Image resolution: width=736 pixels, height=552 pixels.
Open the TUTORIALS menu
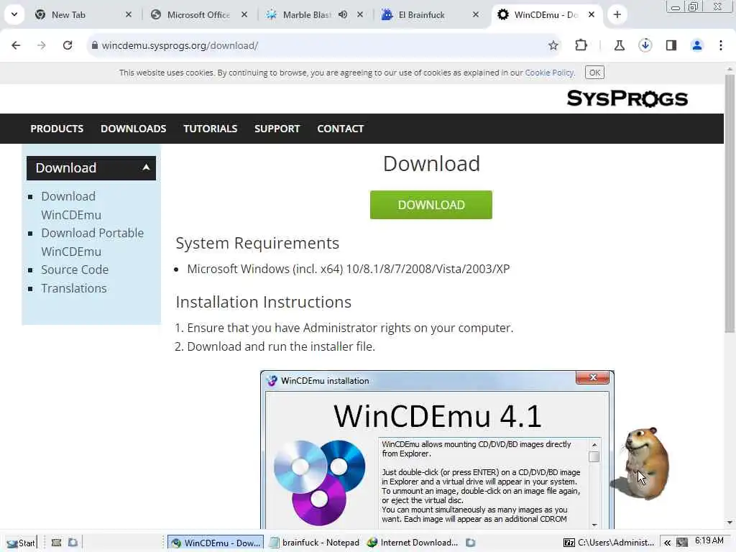point(211,129)
